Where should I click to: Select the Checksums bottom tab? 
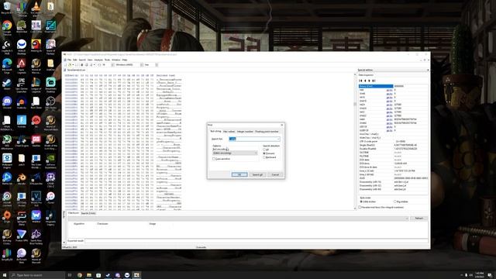pyautogui.click(x=74, y=214)
